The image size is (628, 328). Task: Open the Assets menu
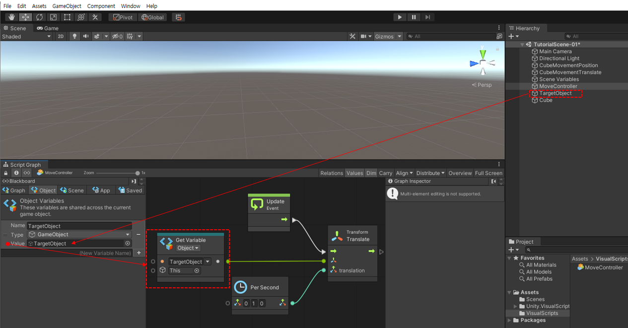(x=39, y=6)
